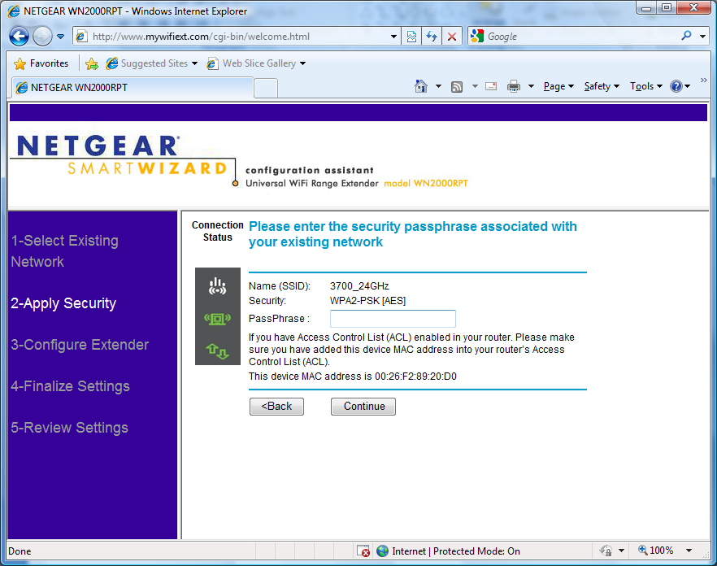Viewport: 717px width, 566px height.
Task: Select step 3-Configure Extender in sidebar
Action: coord(80,344)
